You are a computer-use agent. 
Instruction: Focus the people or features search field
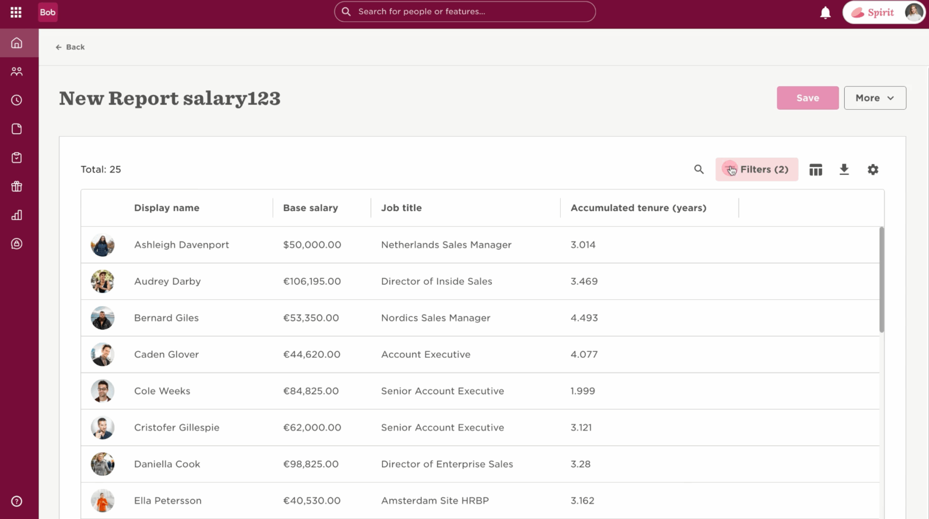(x=465, y=12)
